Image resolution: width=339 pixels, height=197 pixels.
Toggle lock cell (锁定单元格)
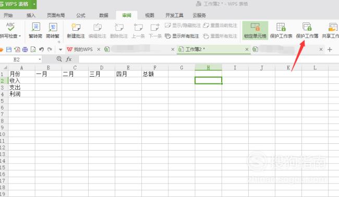pyautogui.click(x=255, y=30)
